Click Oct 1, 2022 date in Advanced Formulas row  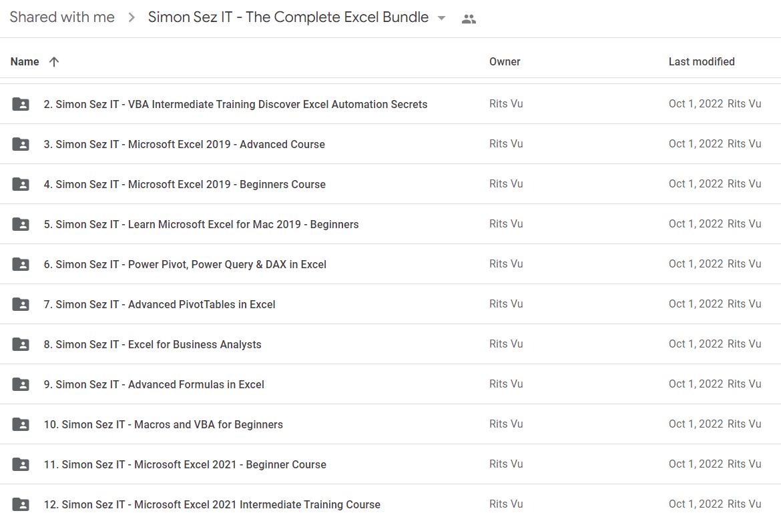(696, 384)
